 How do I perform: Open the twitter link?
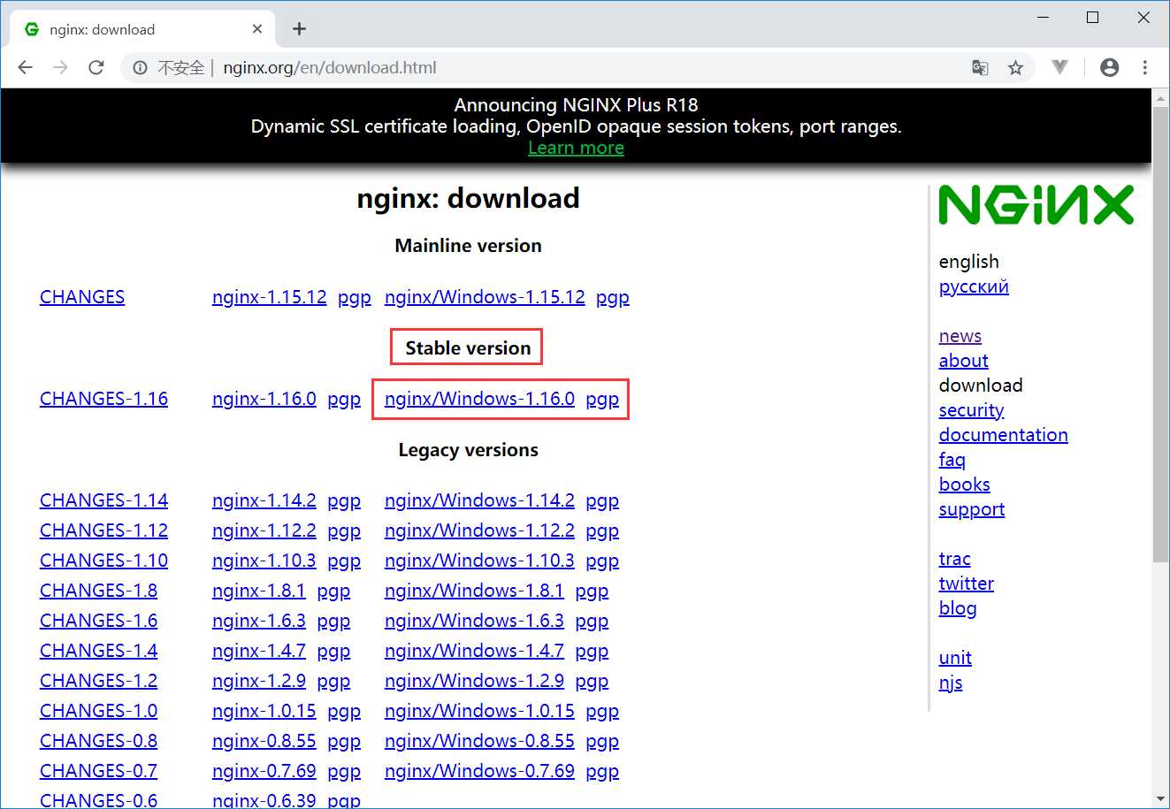pyautogui.click(x=966, y=584)
